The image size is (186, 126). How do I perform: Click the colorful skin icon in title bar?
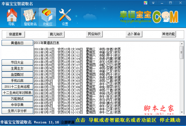145,3
